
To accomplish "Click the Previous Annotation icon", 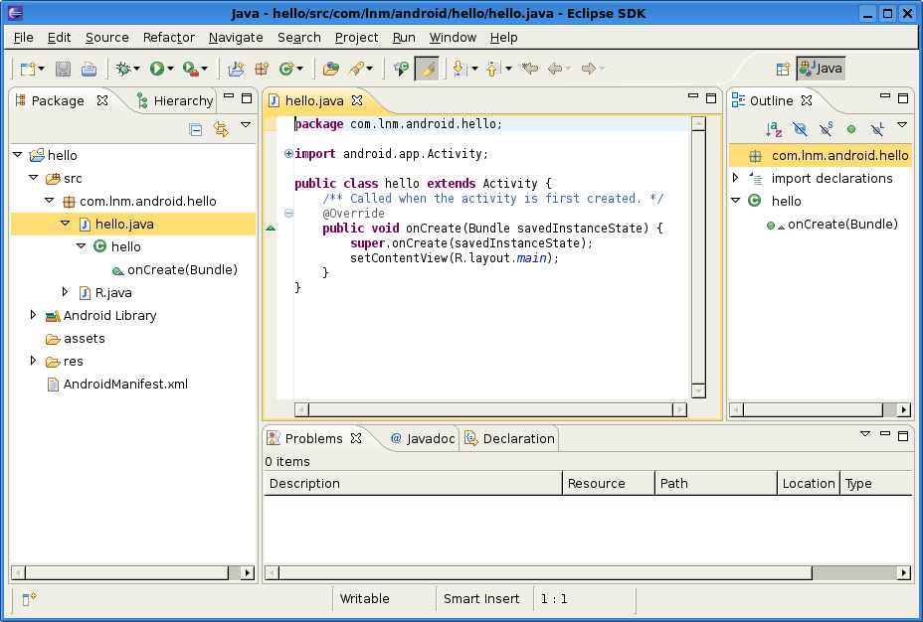I will 494,69.
